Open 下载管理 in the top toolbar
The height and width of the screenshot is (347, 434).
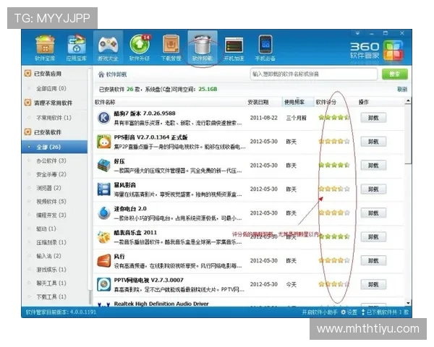point(171,49)
